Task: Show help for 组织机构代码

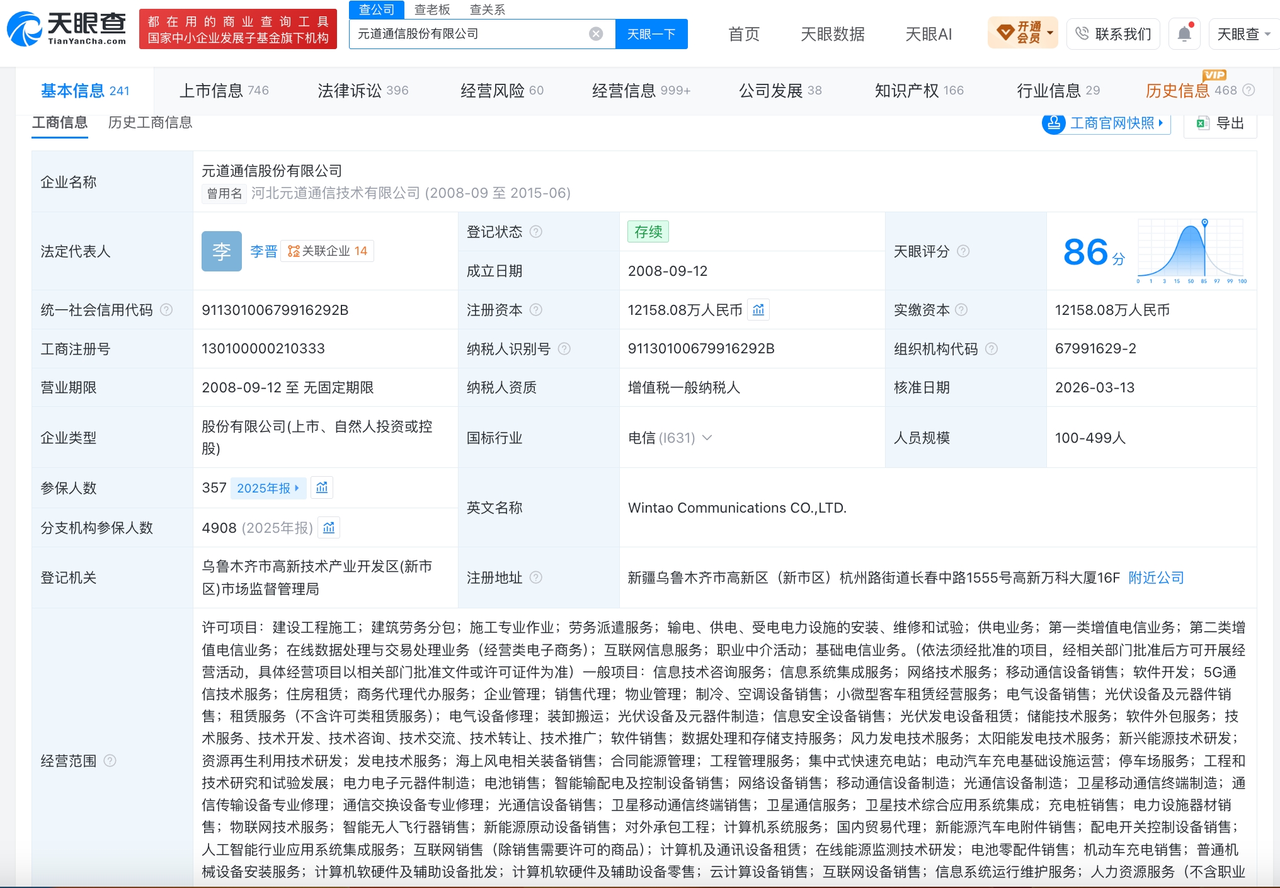Action: click(x=991, y=349)
